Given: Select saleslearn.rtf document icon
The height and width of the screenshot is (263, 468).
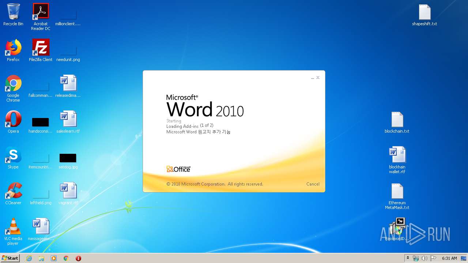Looking at the screenshot, I should click(68, 122).
